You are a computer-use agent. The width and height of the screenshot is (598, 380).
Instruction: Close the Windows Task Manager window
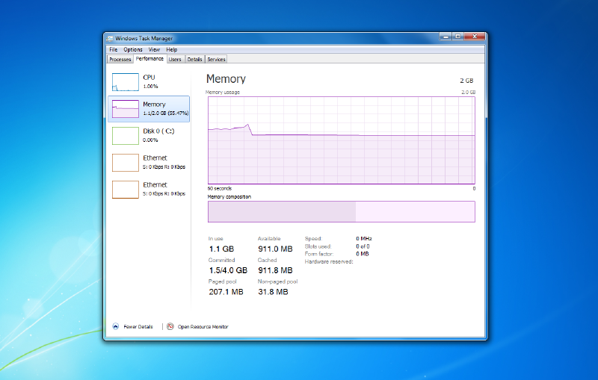[x=475, y=37]
